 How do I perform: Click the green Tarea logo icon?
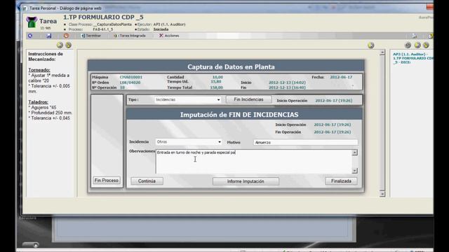(32, 22)
